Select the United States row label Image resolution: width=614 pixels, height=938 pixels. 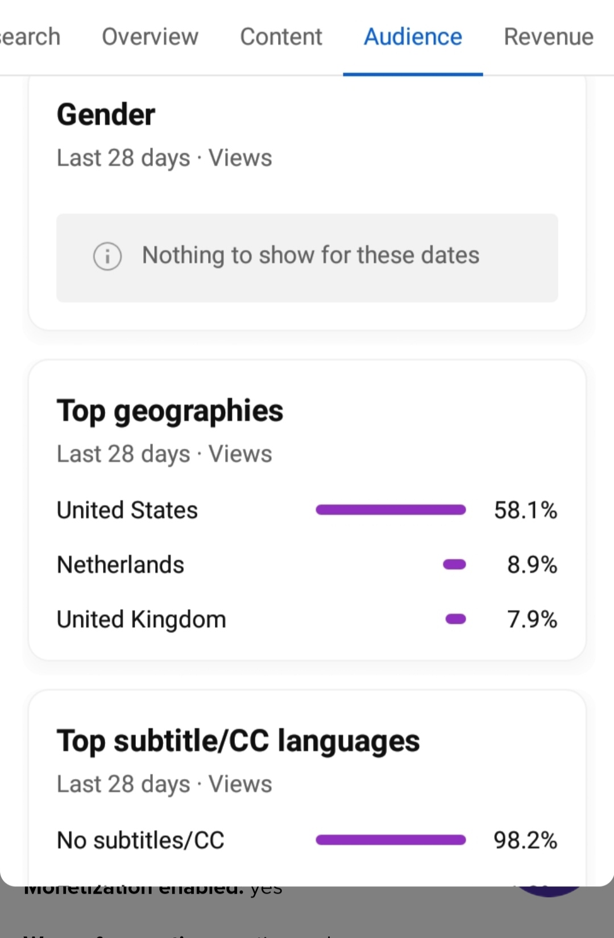click(x=127, y=510)
